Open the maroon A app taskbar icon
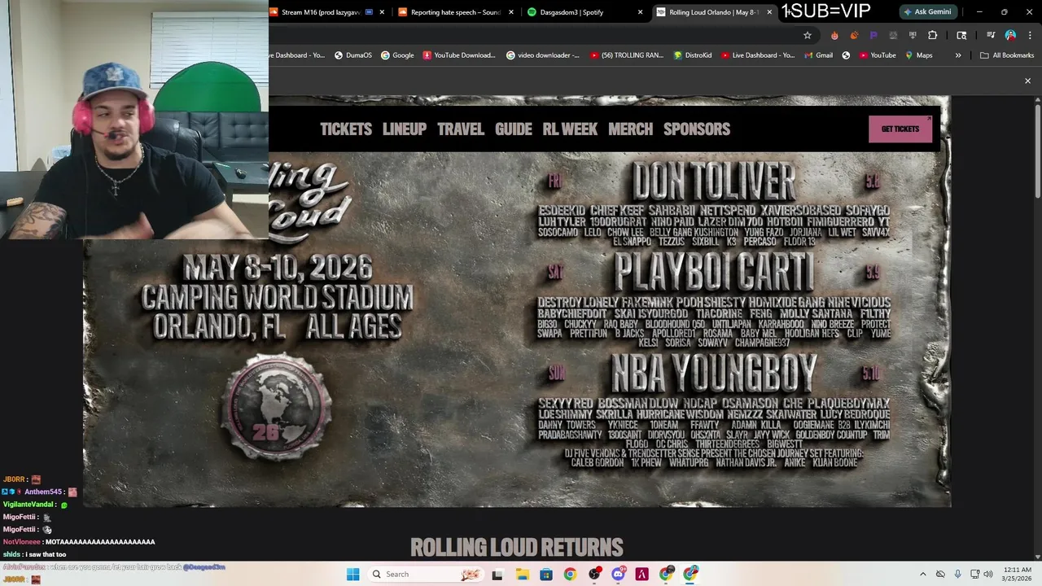The height and width of the screenshot is (586, 1042). (x=642, y=574)
